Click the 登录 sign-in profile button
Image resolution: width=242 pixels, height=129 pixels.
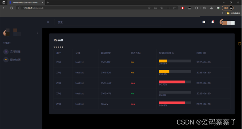(x=228, y=8)
